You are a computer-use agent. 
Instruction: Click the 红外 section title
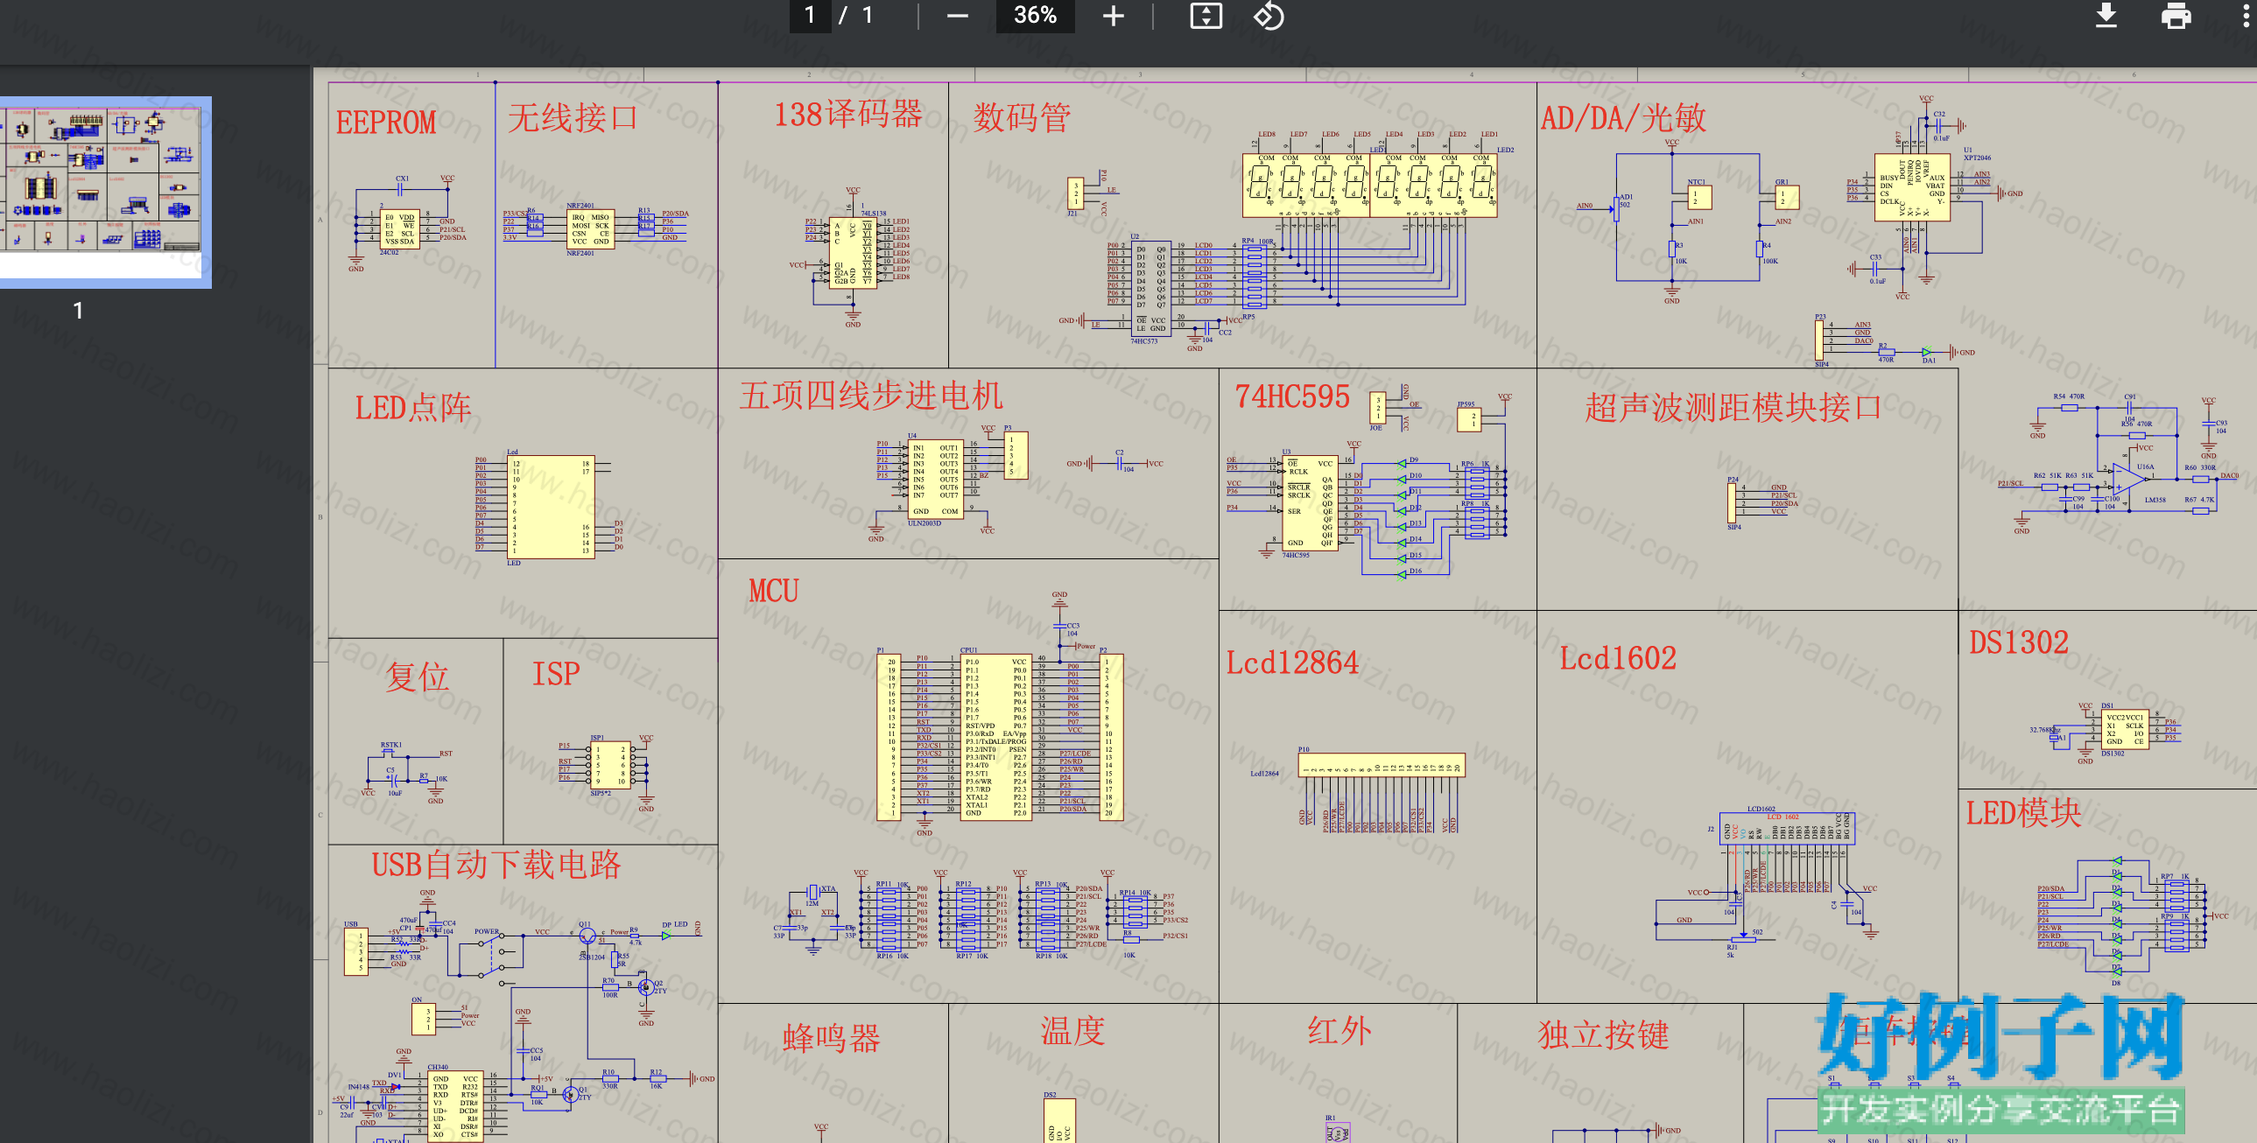1339,1032
